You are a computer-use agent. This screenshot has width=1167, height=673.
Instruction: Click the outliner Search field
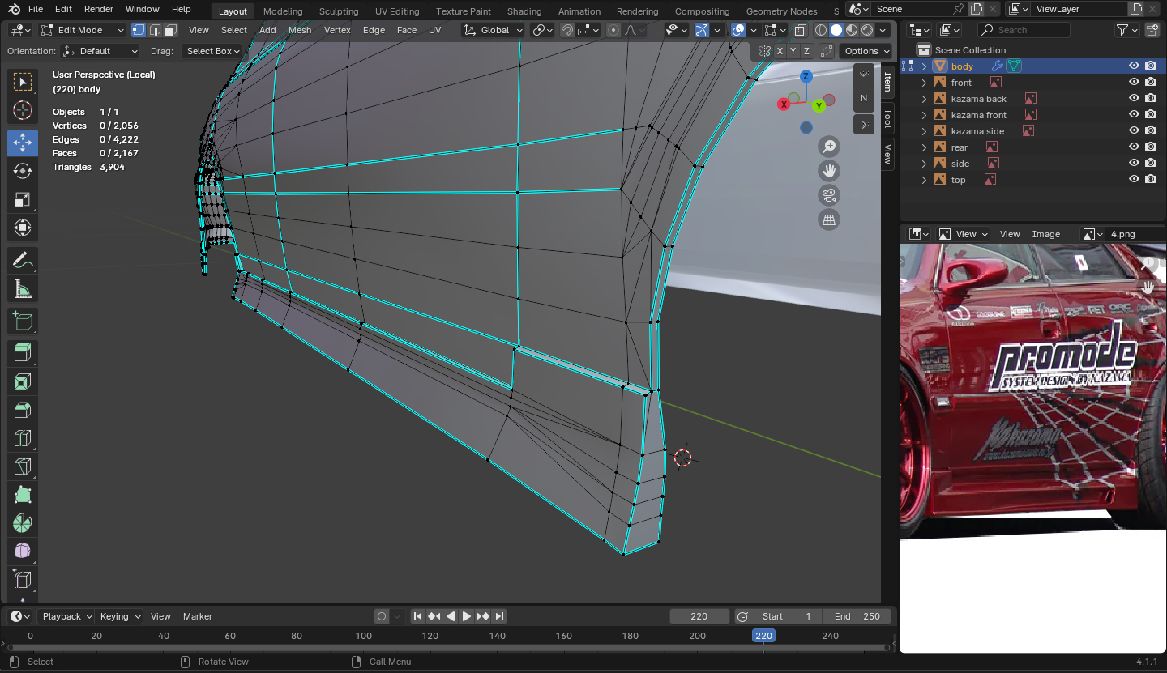1024,30
